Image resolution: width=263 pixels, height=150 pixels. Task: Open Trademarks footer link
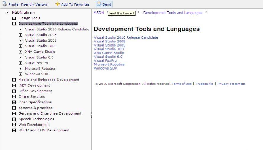click(204, 84)
